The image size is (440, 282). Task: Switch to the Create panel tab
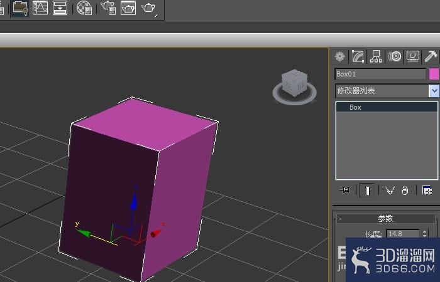340,56
